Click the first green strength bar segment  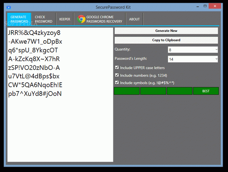tap(127, 91)
